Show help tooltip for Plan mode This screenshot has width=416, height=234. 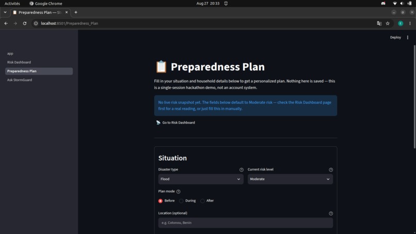coord(178,192)
